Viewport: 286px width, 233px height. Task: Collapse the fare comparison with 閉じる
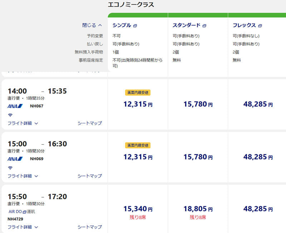[92, 25]
